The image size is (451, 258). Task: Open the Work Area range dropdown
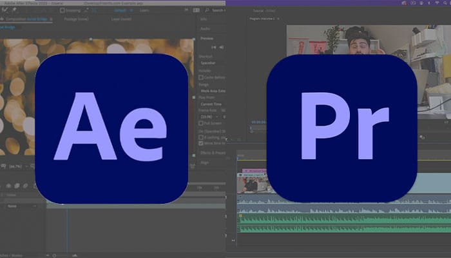pos(212,91)
